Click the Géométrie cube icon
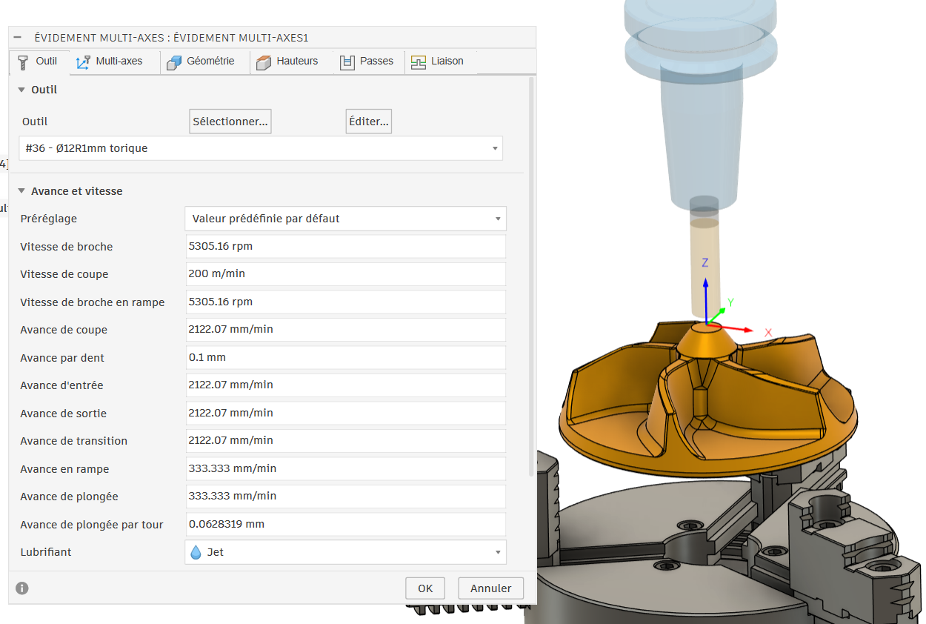 click(x=174, y=62)
